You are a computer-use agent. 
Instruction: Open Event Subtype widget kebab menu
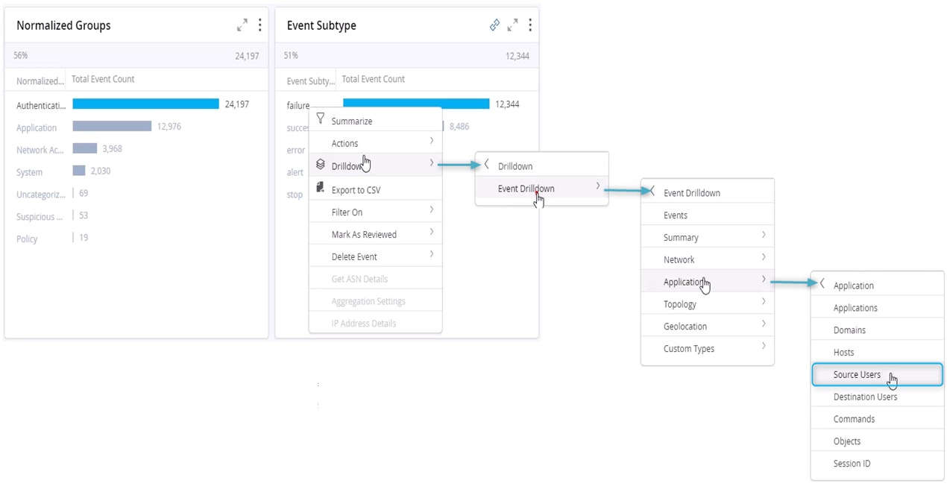pos(529,25)
